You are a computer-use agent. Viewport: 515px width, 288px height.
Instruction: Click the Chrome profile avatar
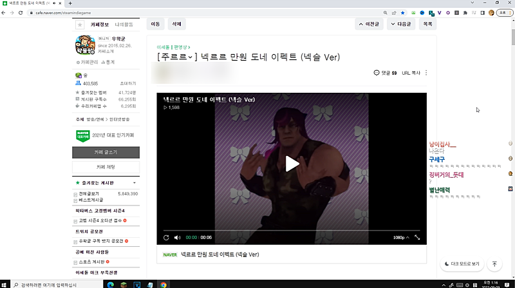click(x=491, y=13)
